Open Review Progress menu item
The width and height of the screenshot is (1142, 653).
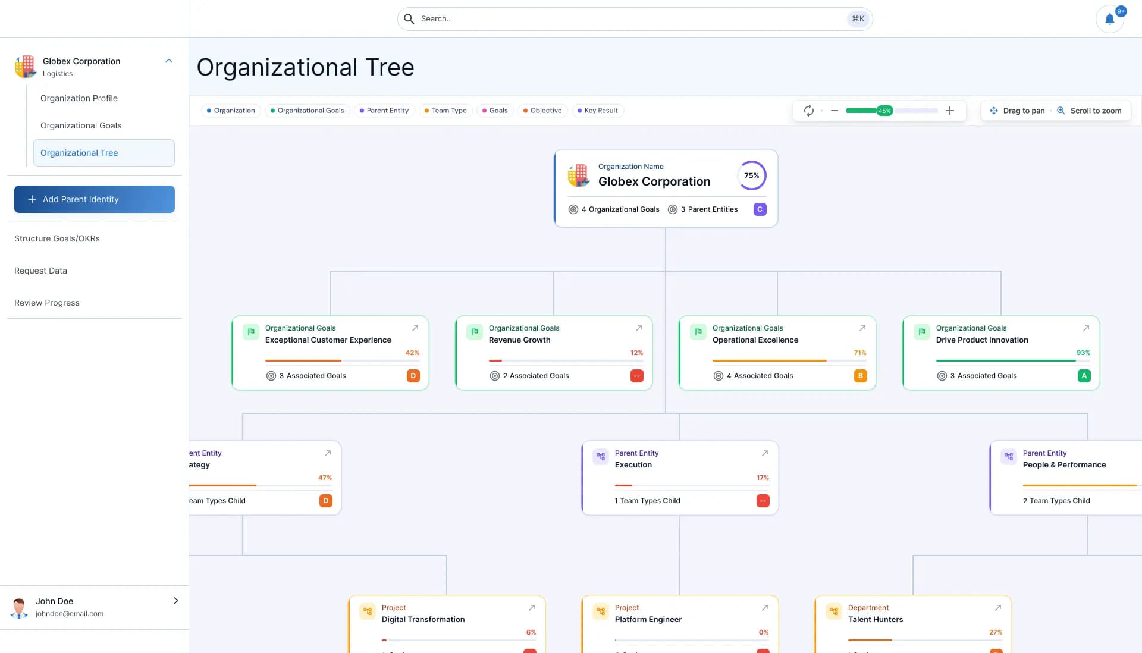47,303
